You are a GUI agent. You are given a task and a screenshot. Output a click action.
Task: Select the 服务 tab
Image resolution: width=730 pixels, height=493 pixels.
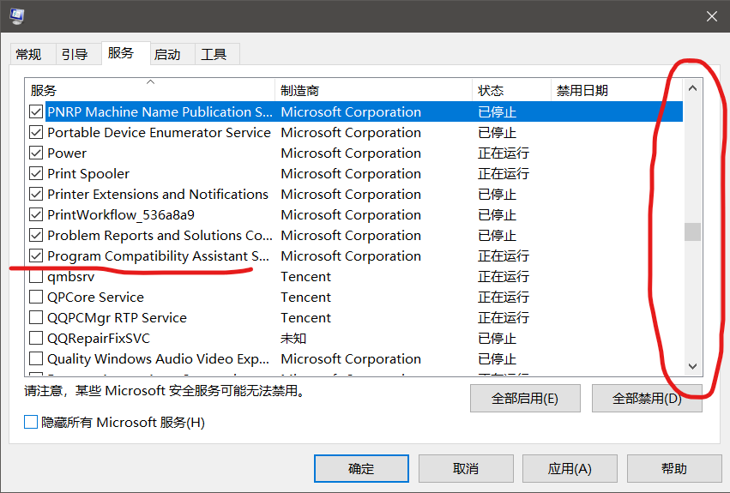121,53
